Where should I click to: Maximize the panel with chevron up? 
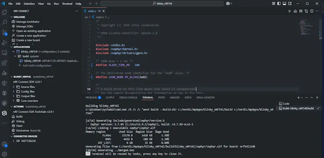point(312,98)
